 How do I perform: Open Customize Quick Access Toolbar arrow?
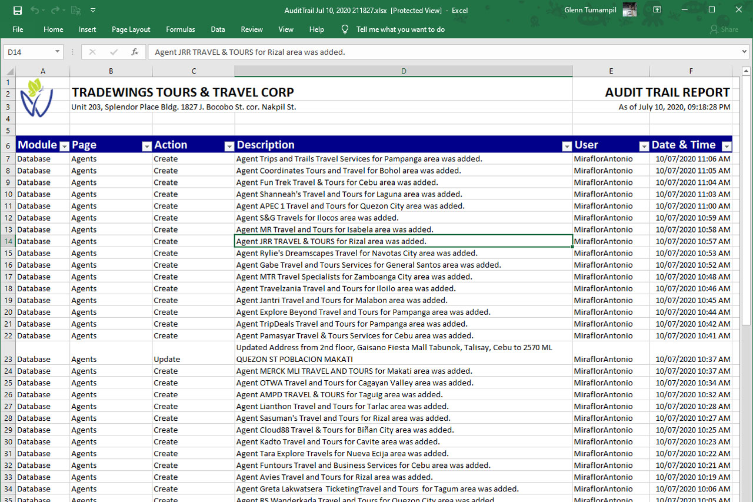(93, 10)
